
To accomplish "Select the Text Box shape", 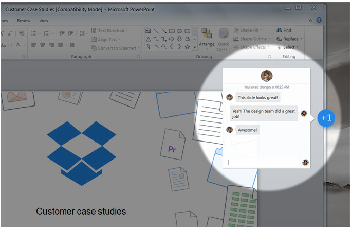I will (148, 31).
